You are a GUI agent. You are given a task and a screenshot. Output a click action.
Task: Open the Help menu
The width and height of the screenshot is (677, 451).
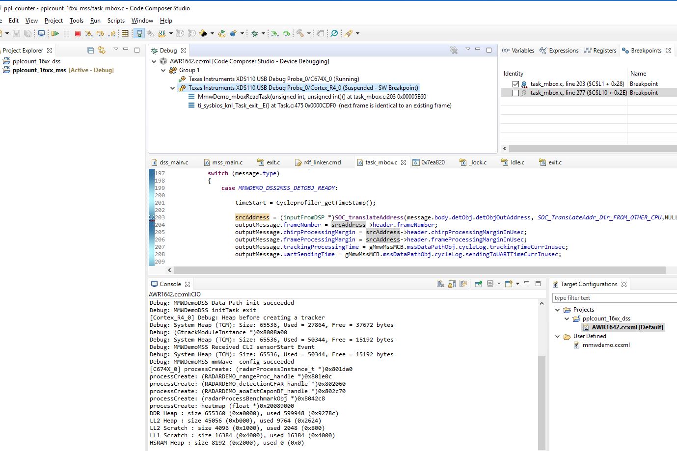click(166, 21)
